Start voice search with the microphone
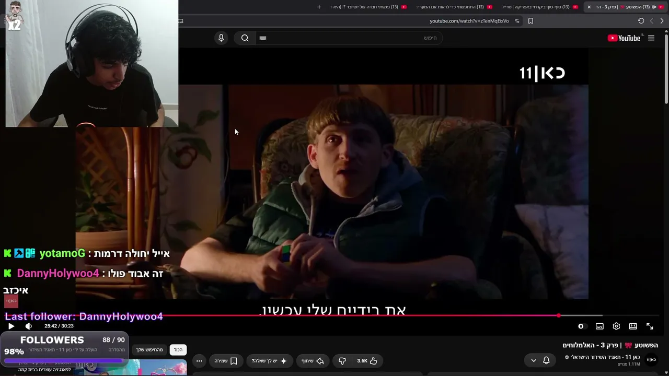 coord(221,38)
